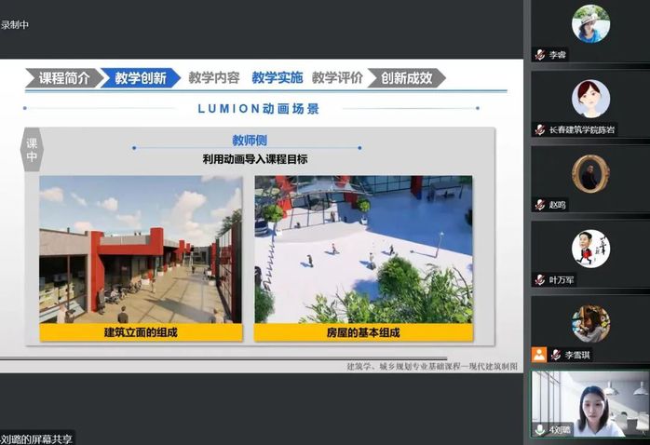Click 李雪琪's muted microphone icon
Screen dimensions: 650x445
point(556,355)
